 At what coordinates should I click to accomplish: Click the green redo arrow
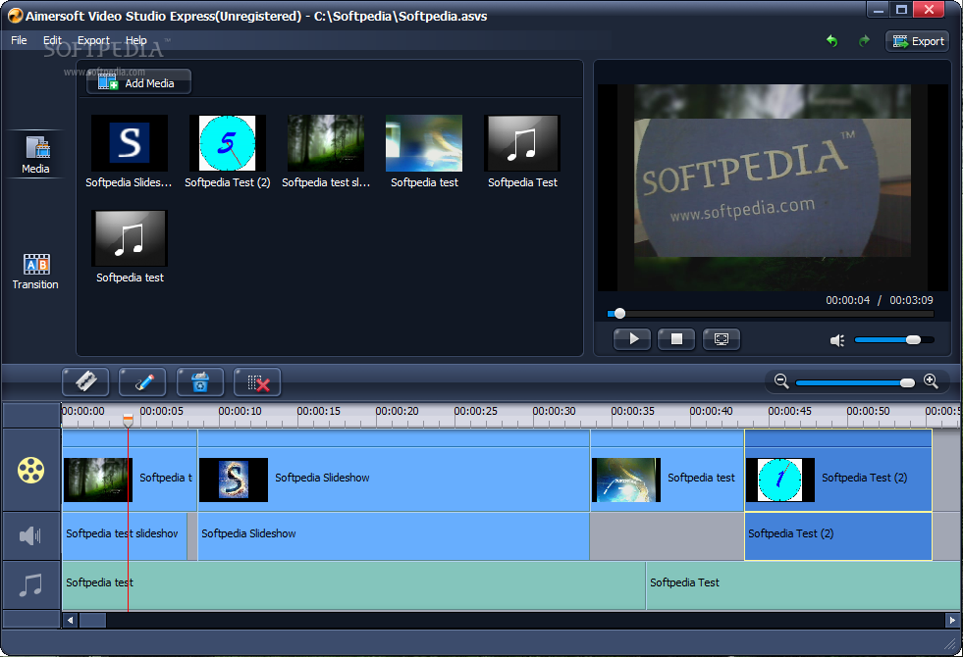(x=864, y=41)
